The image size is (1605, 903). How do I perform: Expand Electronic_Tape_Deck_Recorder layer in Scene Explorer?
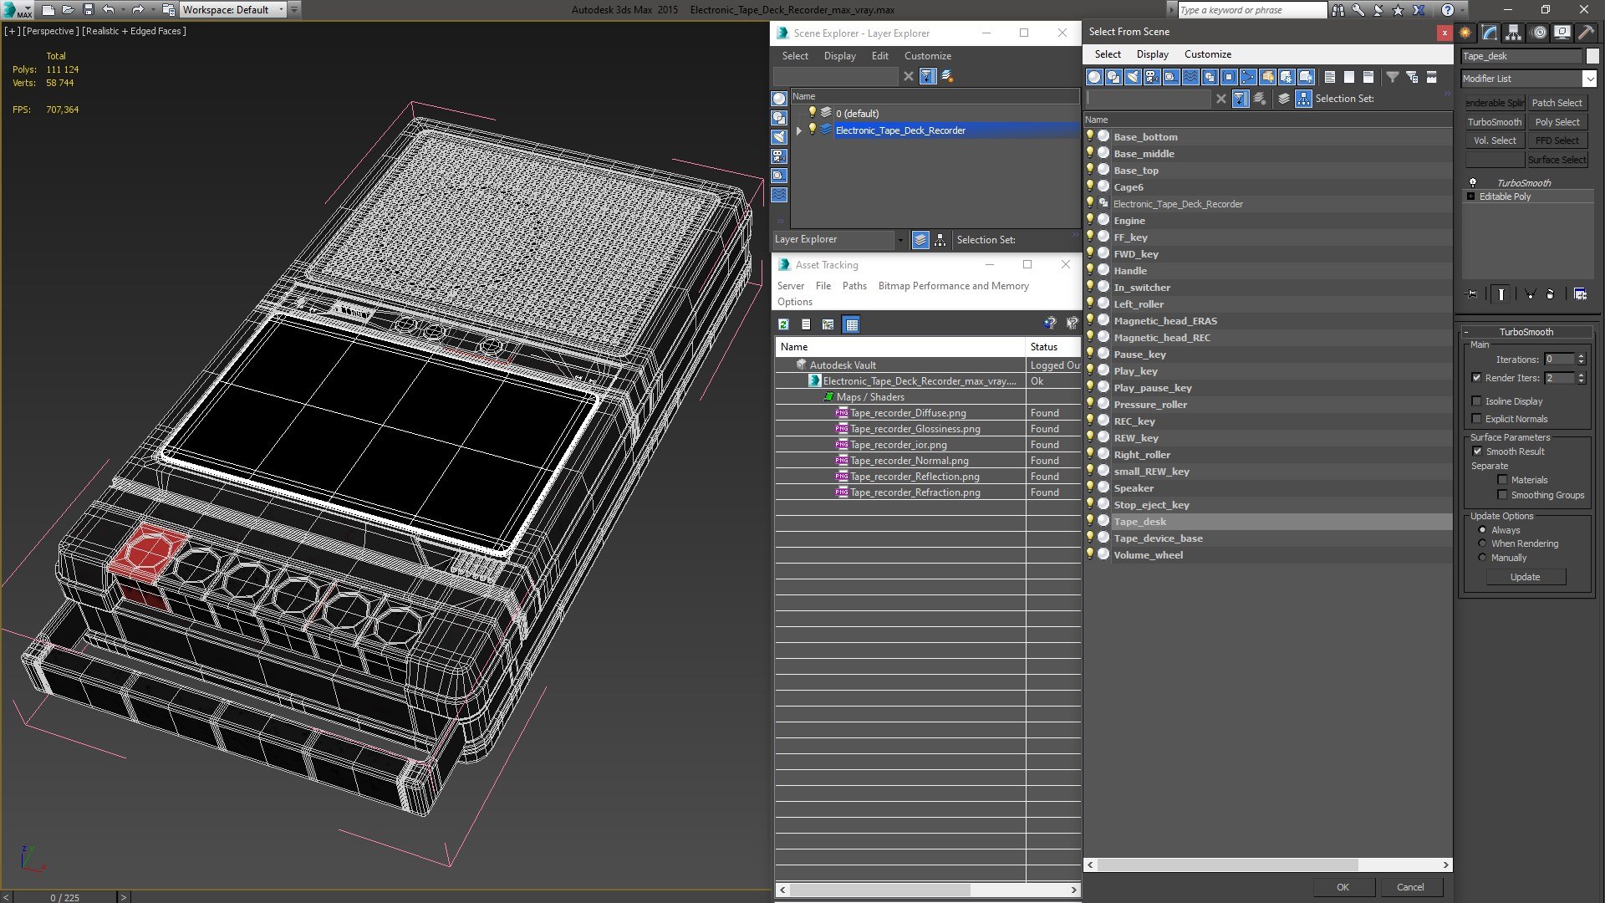pos(798,130)
